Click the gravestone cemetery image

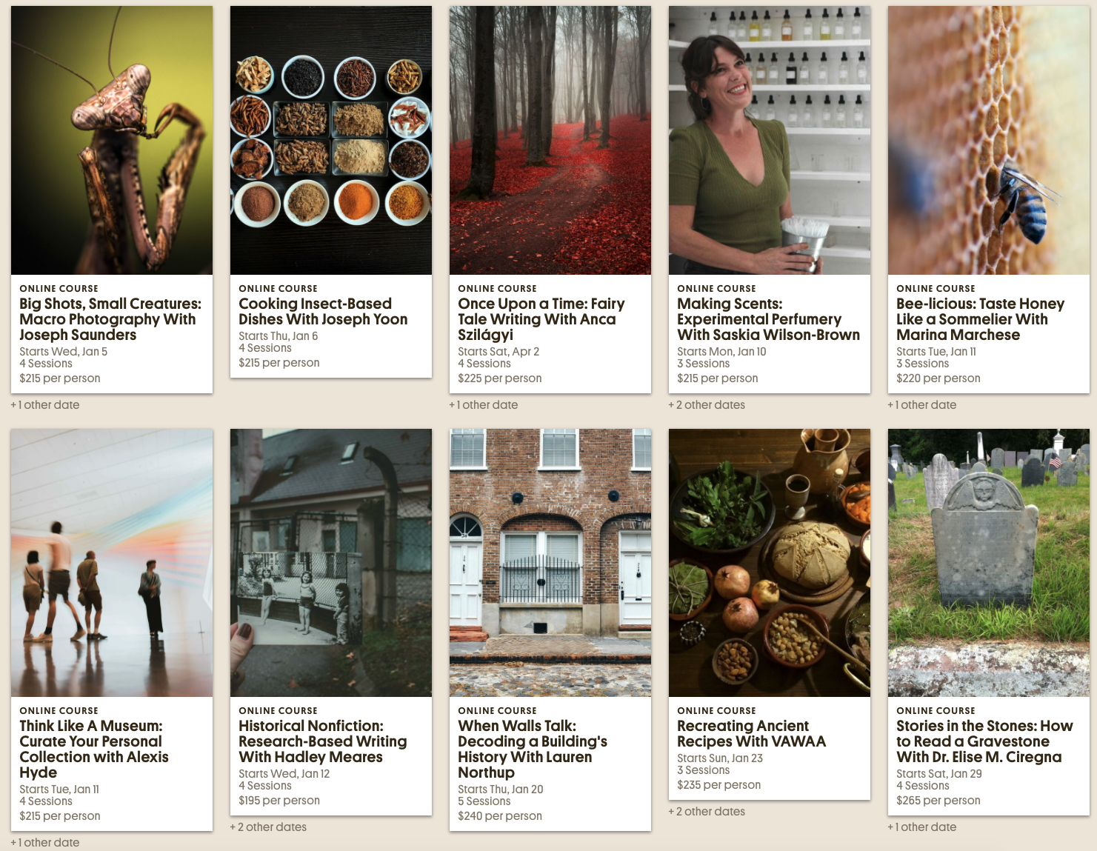989,563
